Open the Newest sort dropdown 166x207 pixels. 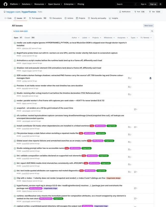coord(146,38)
